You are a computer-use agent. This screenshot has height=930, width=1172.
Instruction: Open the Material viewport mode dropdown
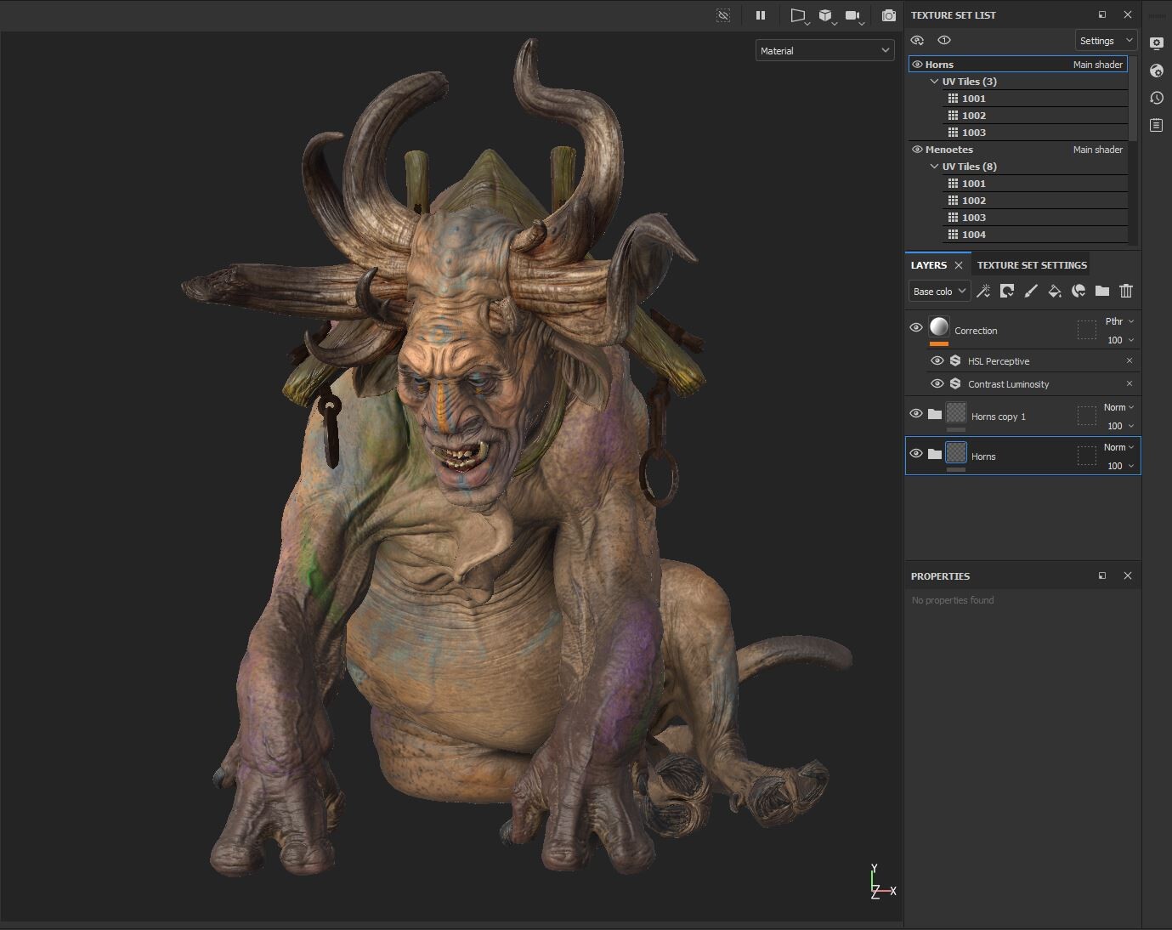tap(824, 51)
